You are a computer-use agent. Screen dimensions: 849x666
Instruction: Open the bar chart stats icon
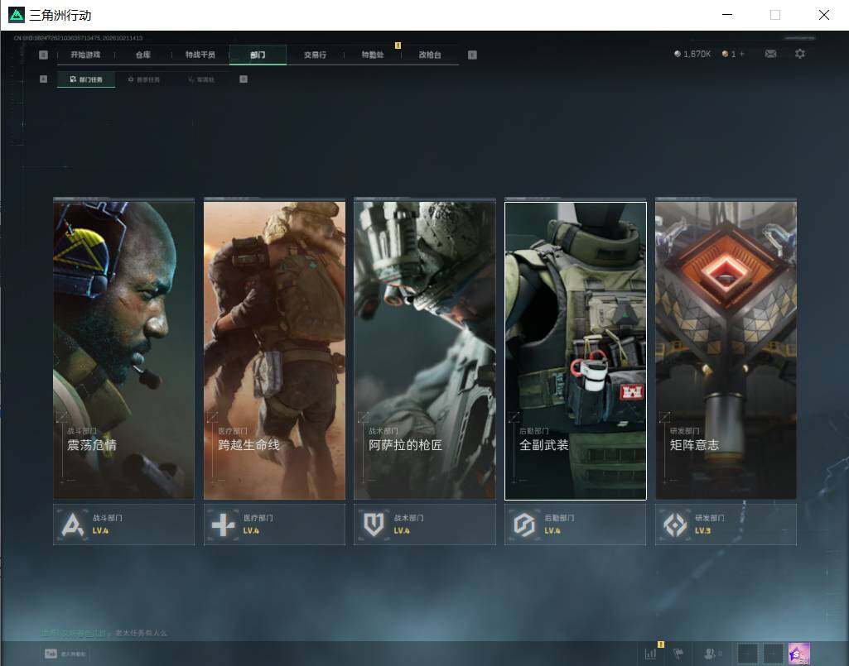click(651, 654)
